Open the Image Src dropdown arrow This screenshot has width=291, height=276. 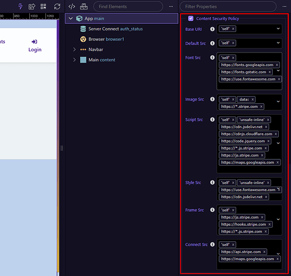(x=278, y=102)
